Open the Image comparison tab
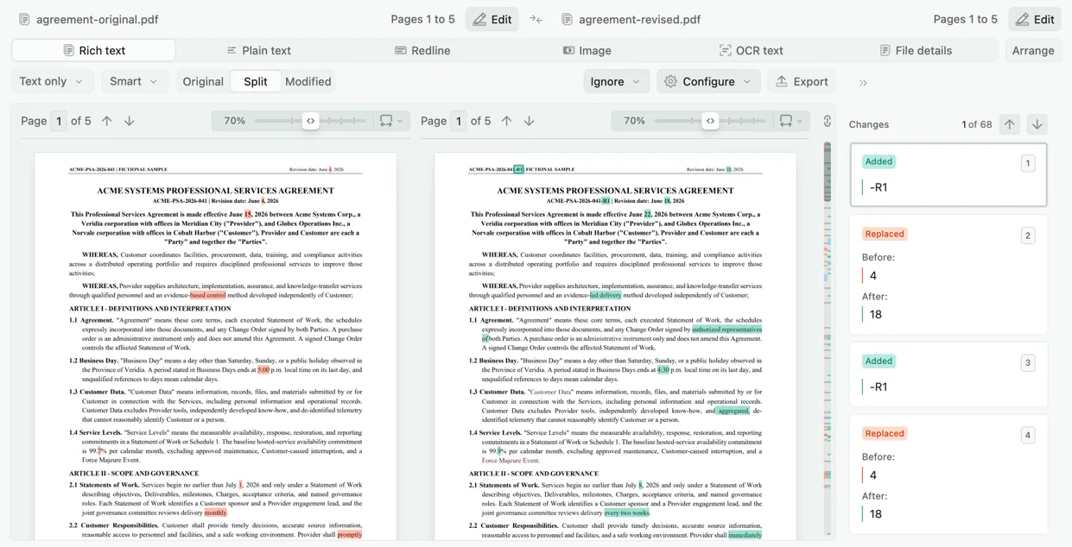 (x=587, y=50)
